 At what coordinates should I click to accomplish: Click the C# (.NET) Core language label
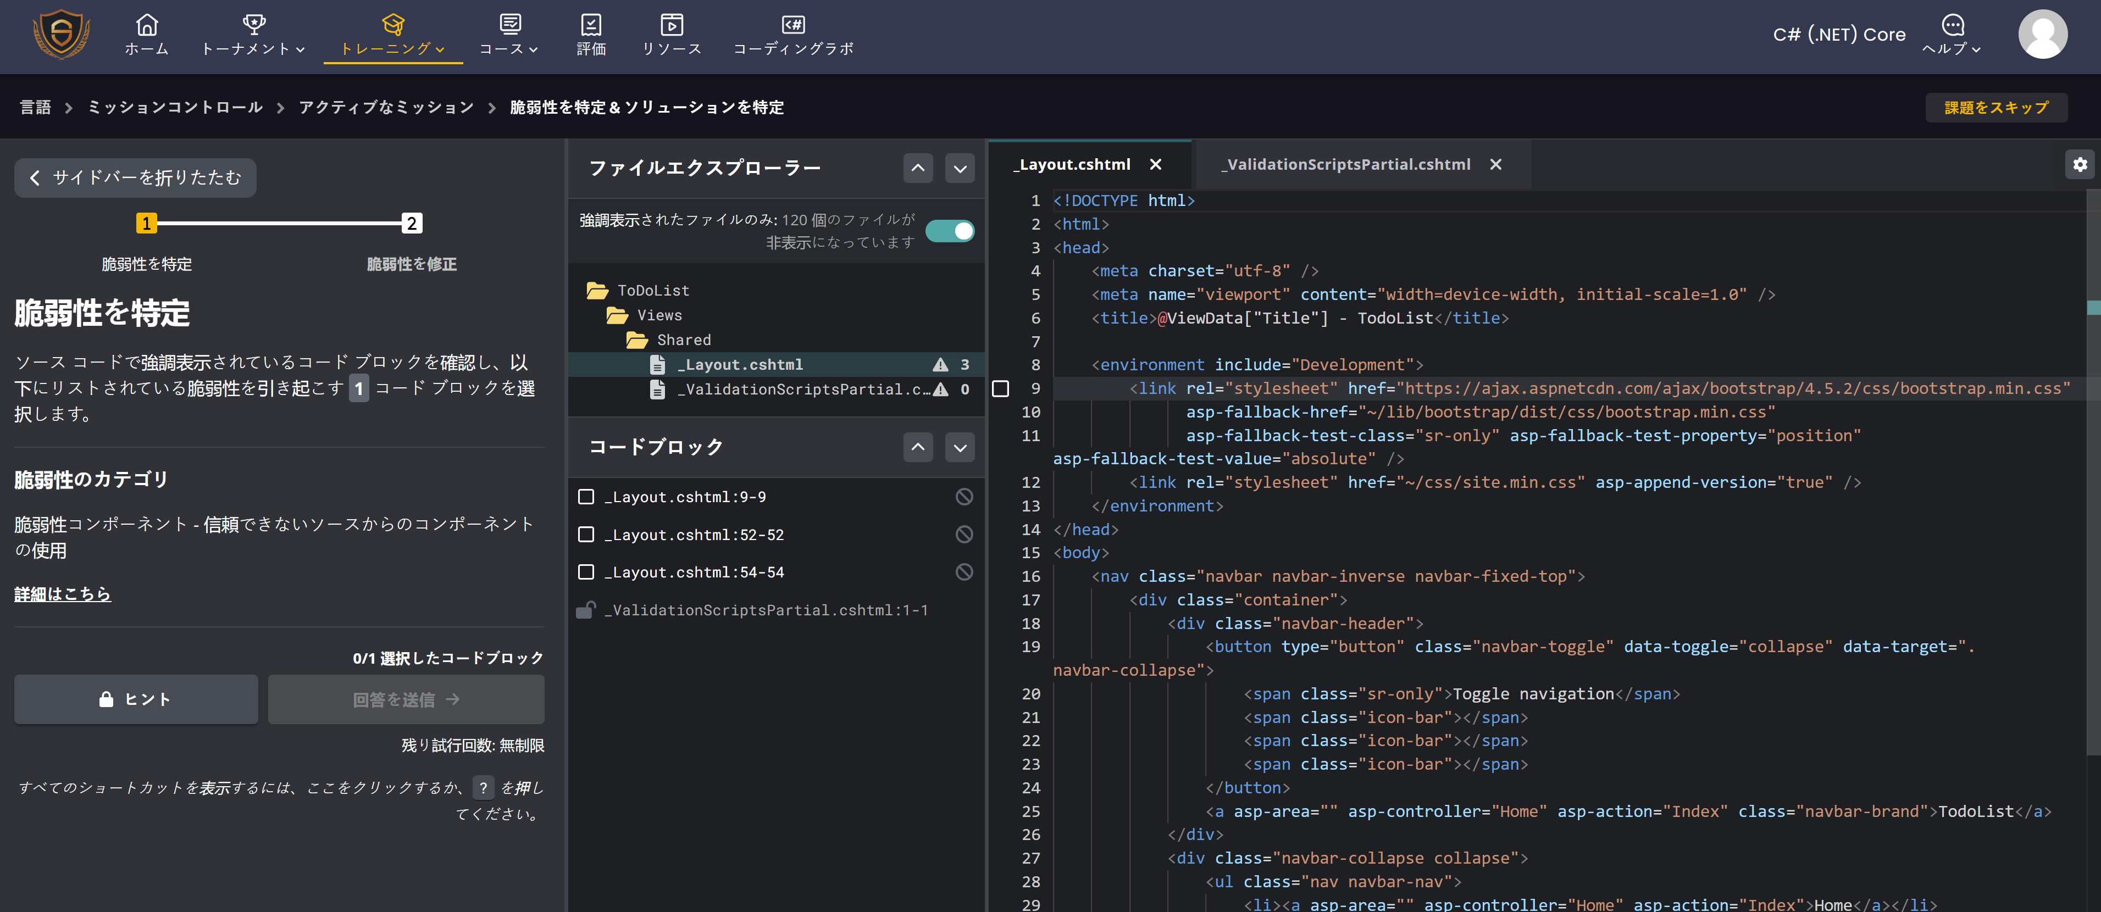coord(1839,34)
